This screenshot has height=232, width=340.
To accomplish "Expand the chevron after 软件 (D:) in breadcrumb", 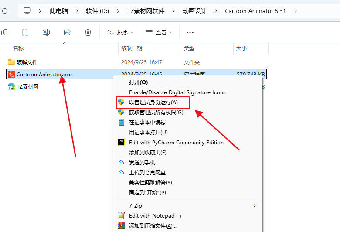I will point(118,11).
